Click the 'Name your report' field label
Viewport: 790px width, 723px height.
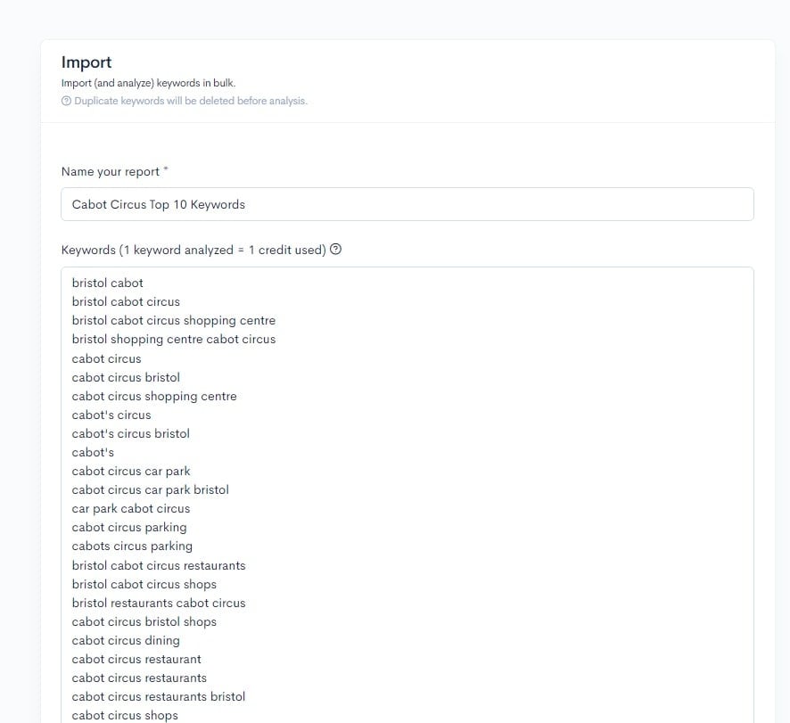pyautogui.click(x=110, y=171)
